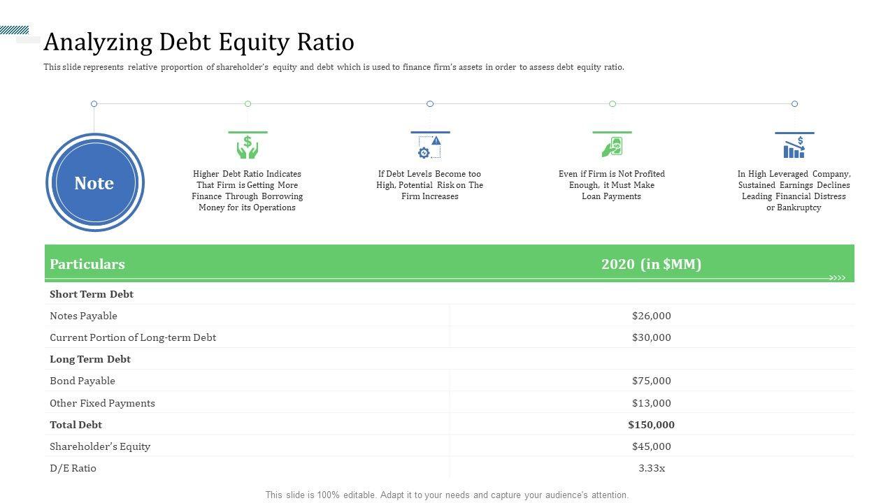Select the timeline marker above the declining chart icon
The height and width of the screenshot is (503, 895).
(x=794, y=104)
